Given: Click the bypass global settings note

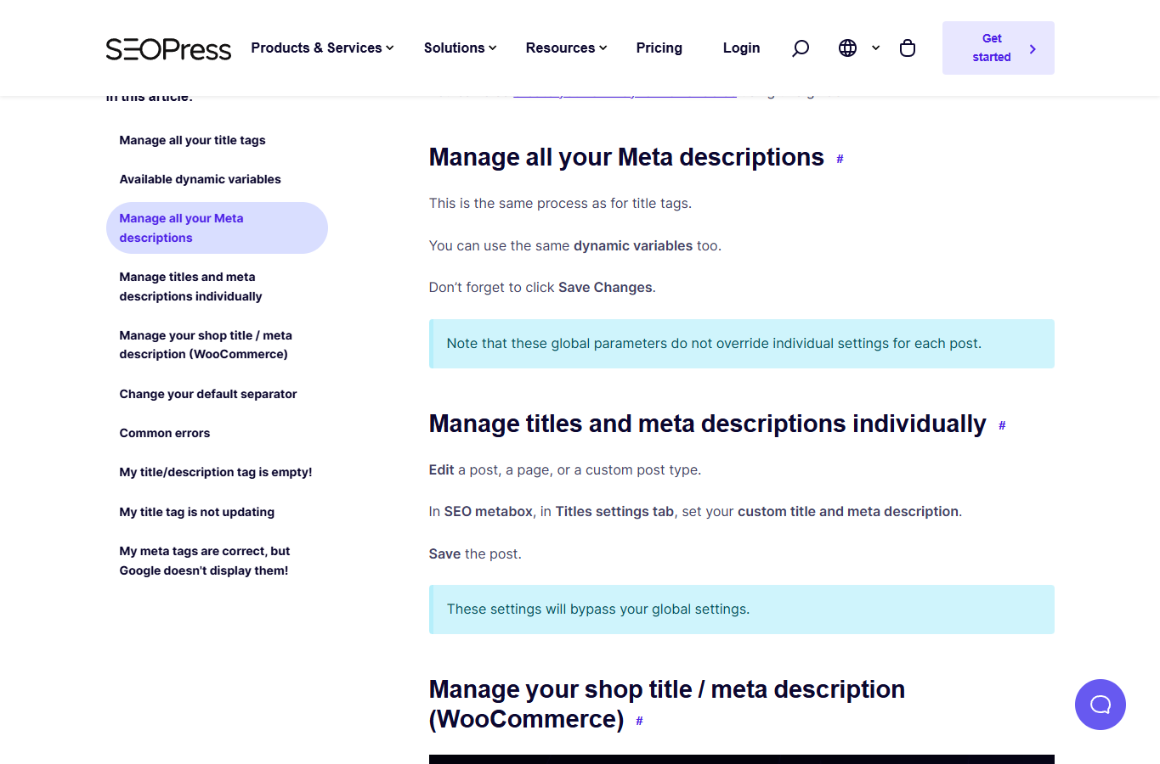Looking at the screenshot, I should [x=742, y=610].
